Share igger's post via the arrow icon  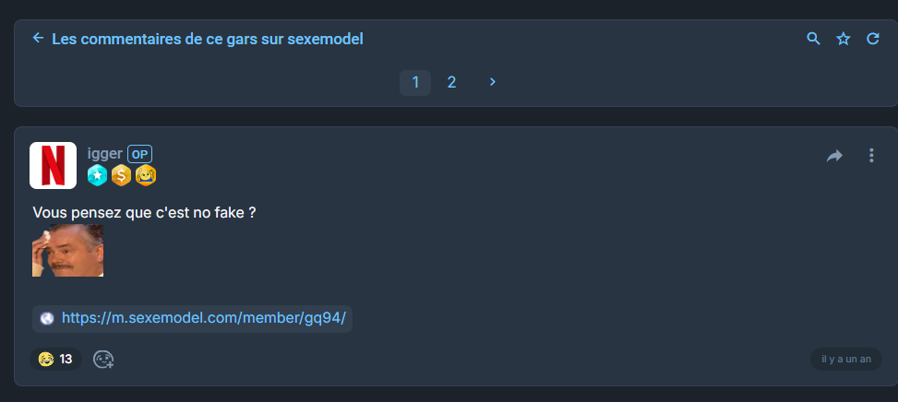[834, 156]
